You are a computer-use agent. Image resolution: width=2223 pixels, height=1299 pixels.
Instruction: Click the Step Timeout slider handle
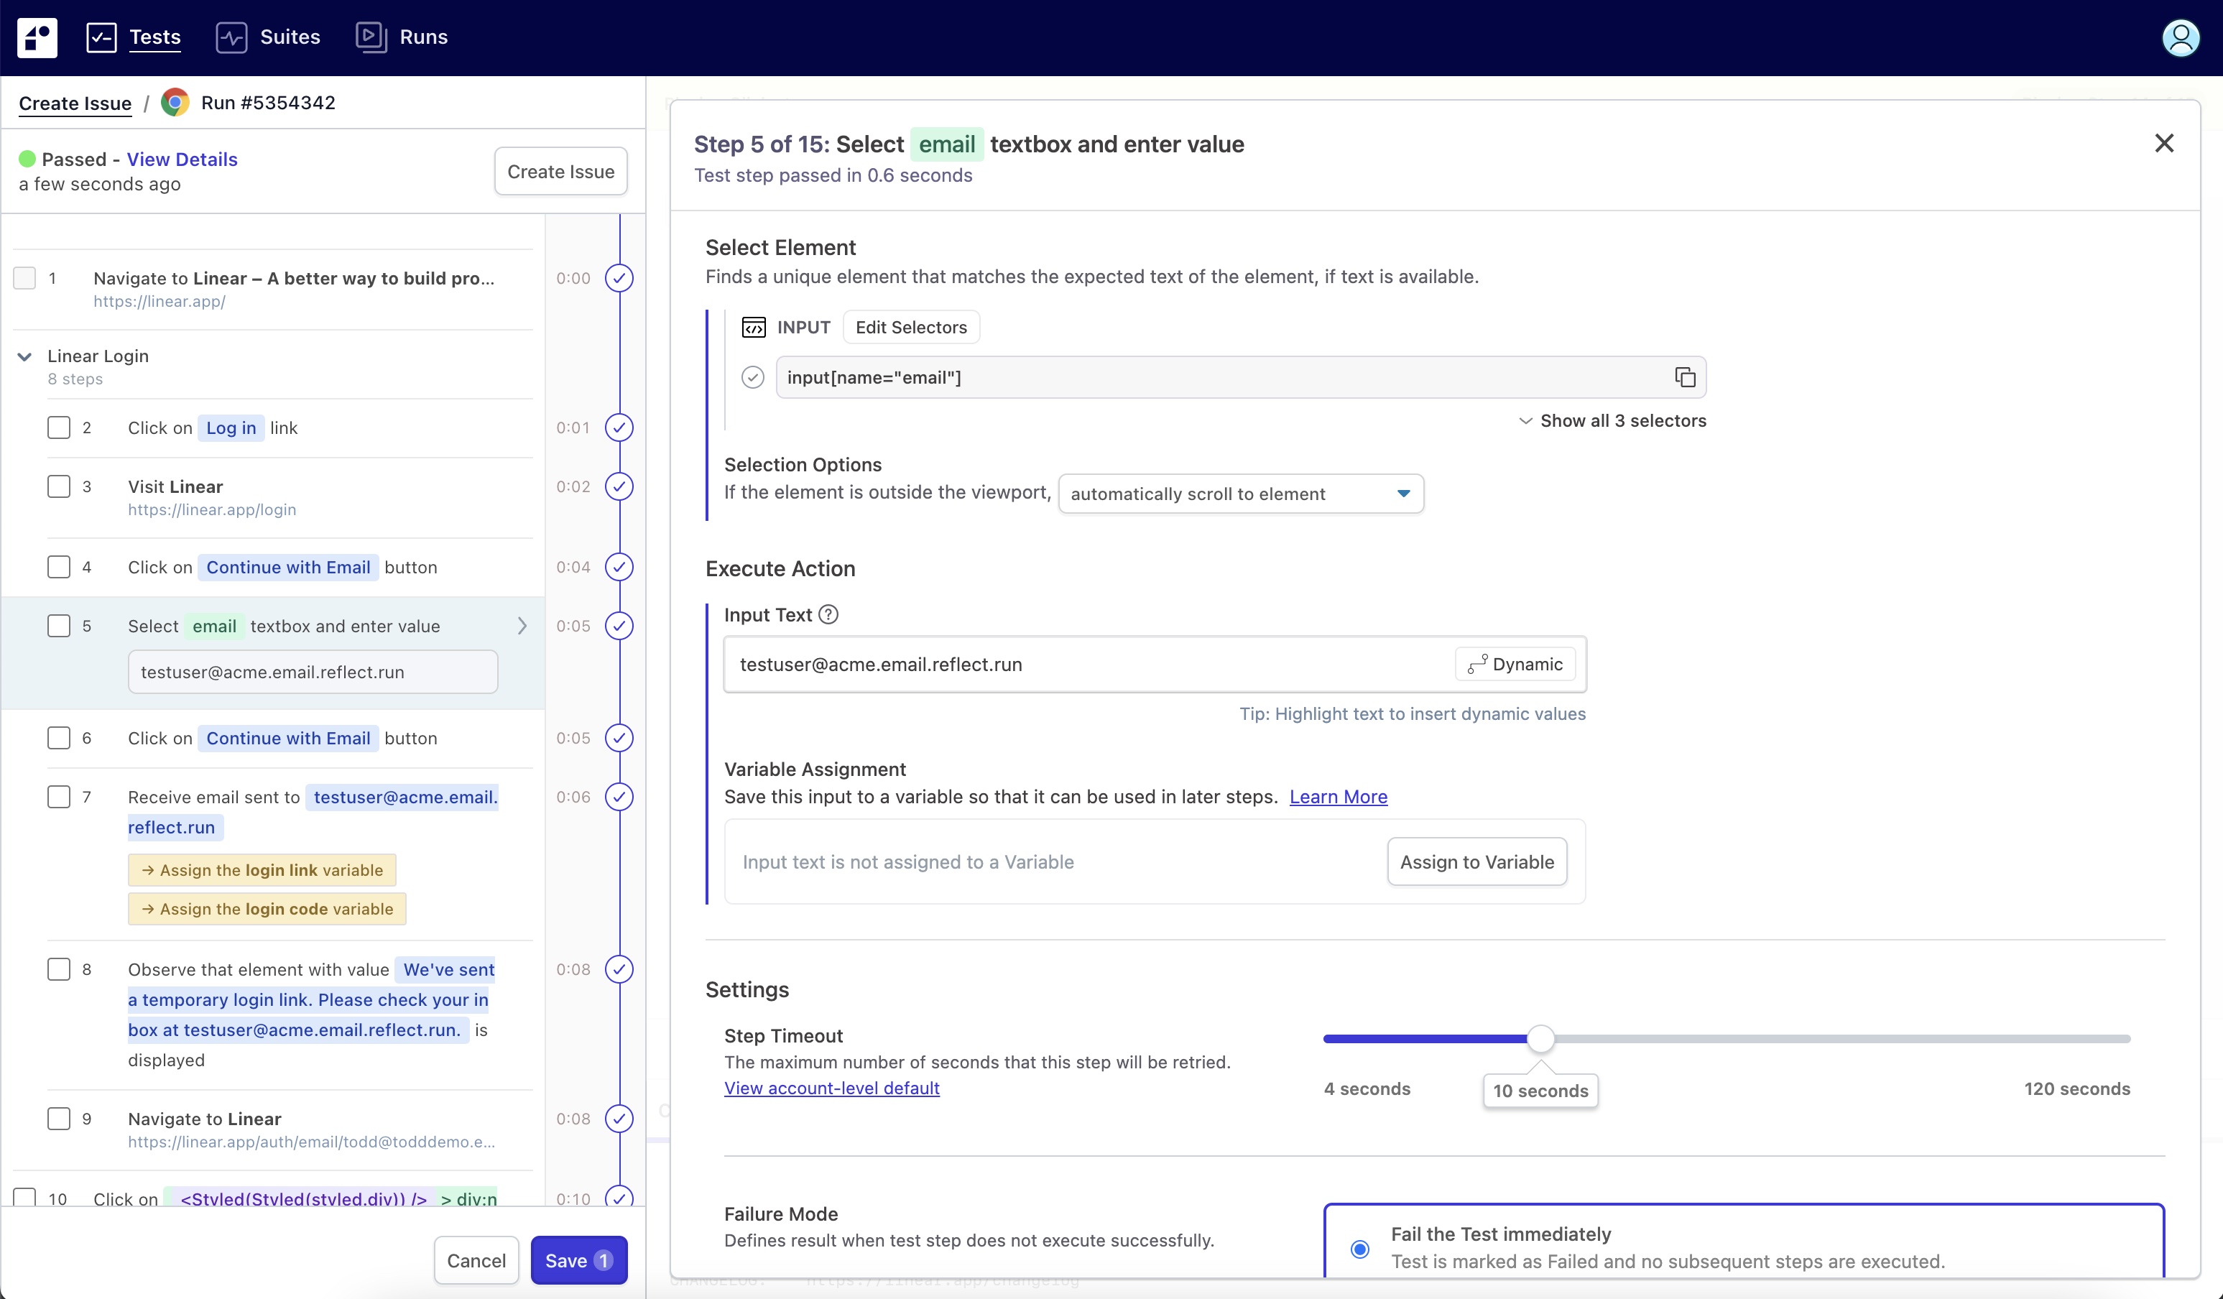coord(1540,1039)
